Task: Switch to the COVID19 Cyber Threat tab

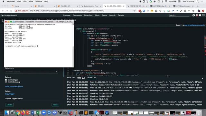Action: tap(161, 6)
